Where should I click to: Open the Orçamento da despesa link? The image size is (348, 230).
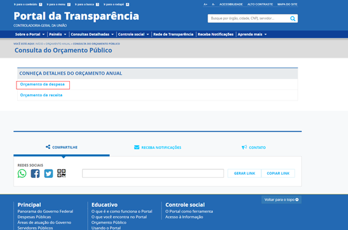42,84
